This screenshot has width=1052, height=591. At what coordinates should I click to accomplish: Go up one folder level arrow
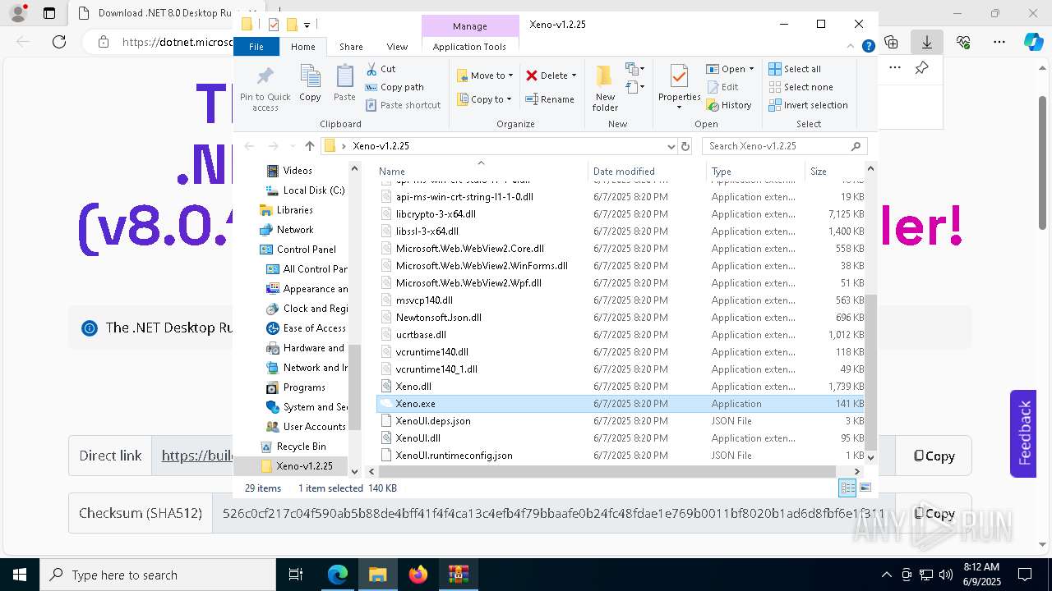pyautogui.click(x=309, y=146)
